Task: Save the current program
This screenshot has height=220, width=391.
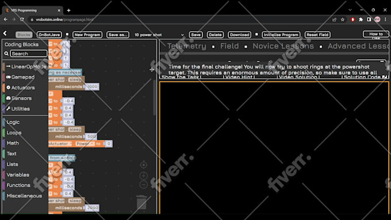Action: [x=195, y=34]
